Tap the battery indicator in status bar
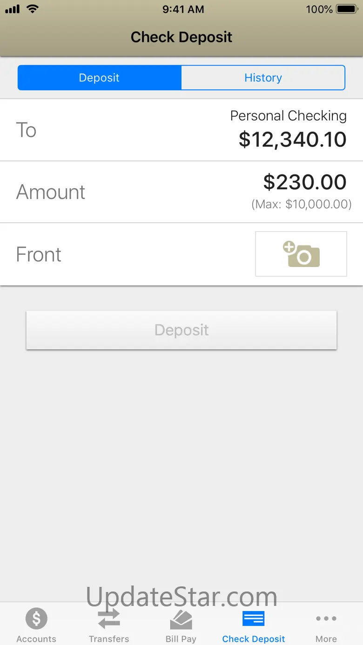 [x=347, y=9]
